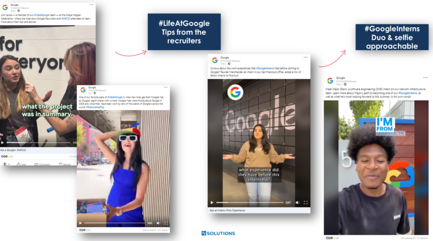Seek on Noogler hat video progress bar

tap(115, 223)
